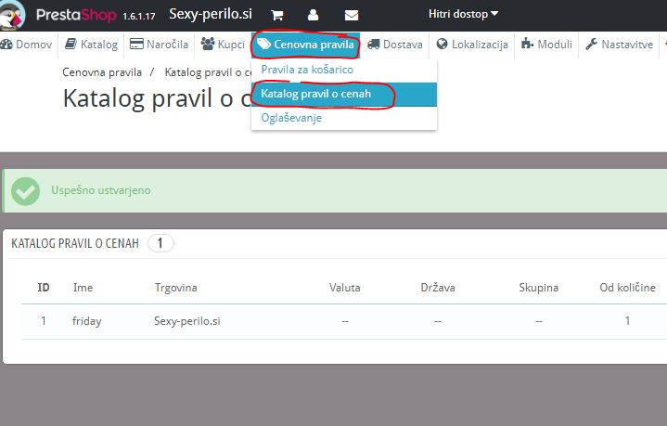Click the Cenovna pravila breadcrumb

coord(102,72)
